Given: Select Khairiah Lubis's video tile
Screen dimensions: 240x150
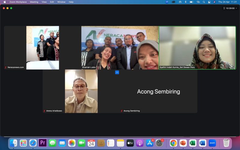Looking at the screenshot, I should pyautogui.click(x=120, y=47).
